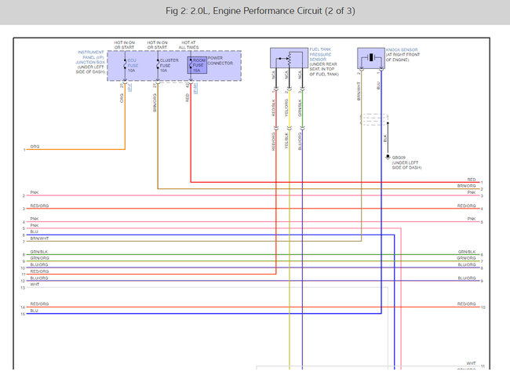This screenshot has height=382, width=510.
Task: Click the dashed shield box on knock sensor wires
Action: pos(375,119)
